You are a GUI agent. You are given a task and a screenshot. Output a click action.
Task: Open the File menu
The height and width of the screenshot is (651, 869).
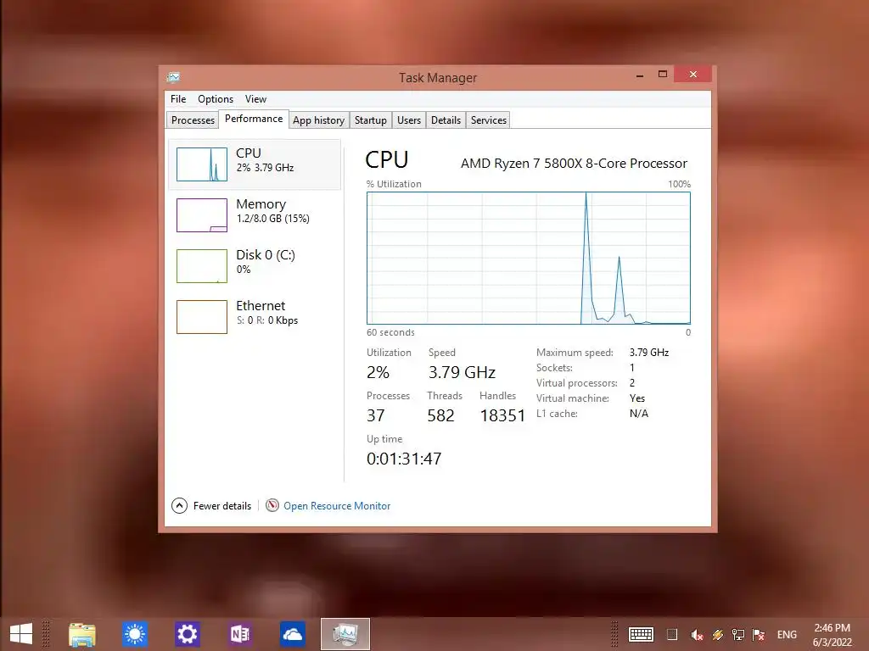(x=178, y=99)
